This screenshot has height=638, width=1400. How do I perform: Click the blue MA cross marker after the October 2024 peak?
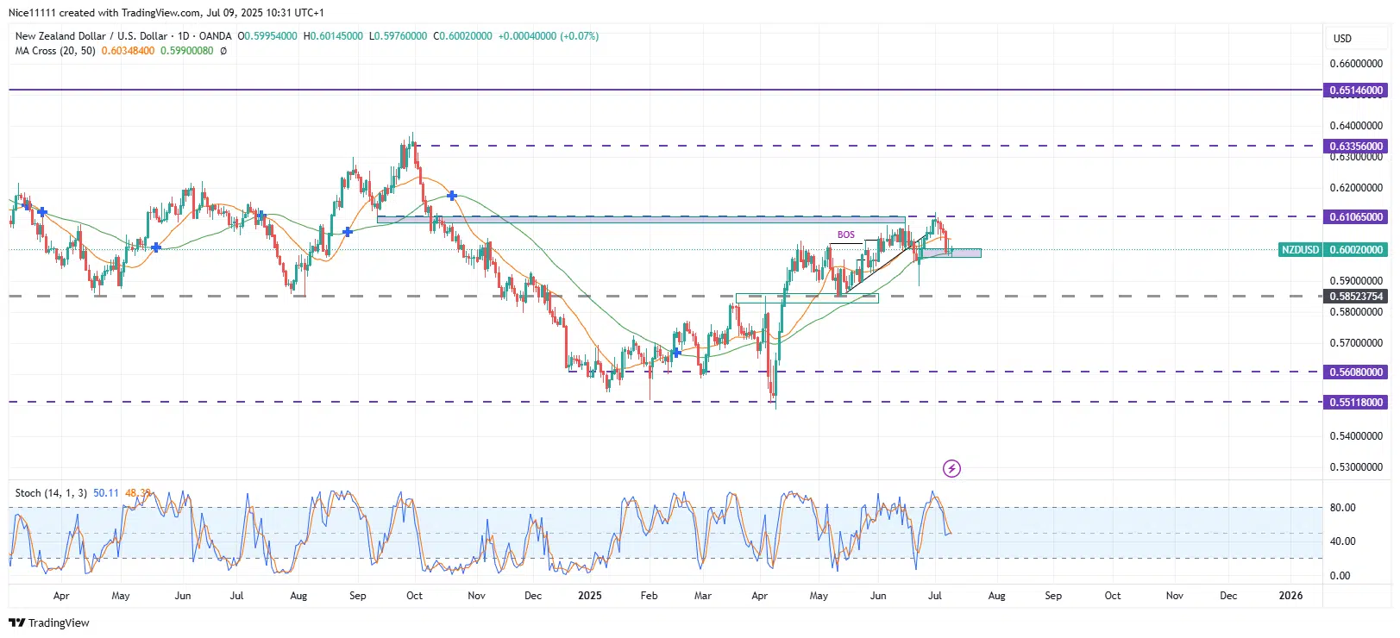tap(452, 197)
